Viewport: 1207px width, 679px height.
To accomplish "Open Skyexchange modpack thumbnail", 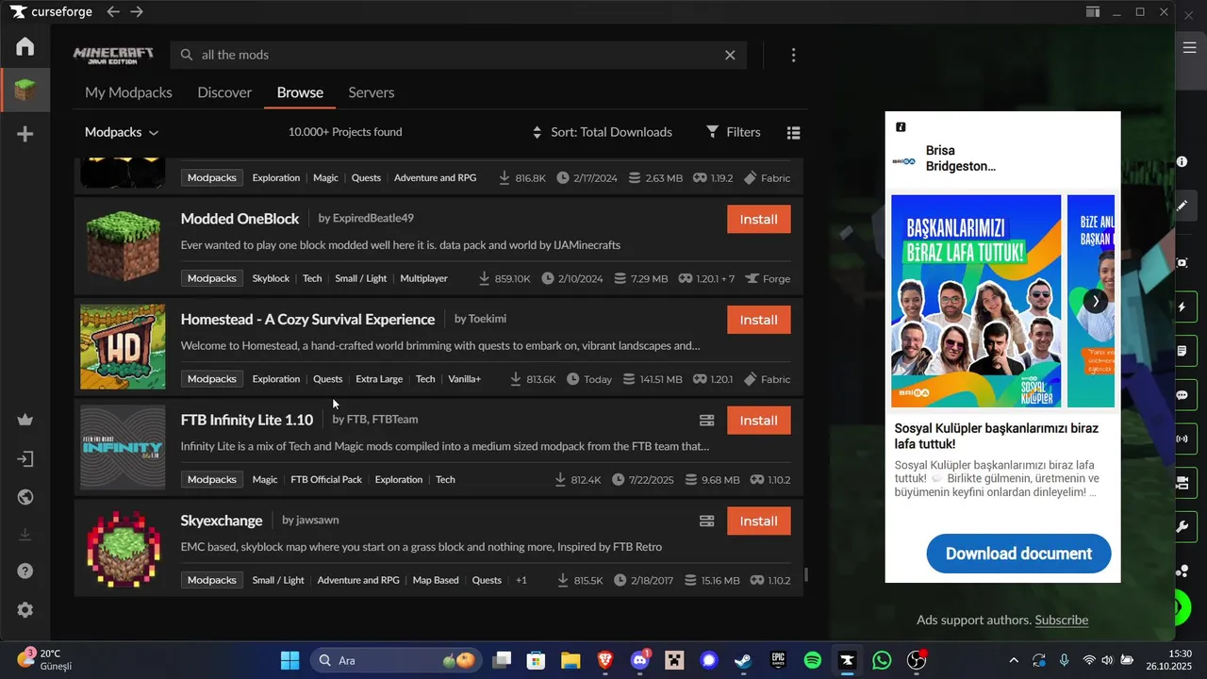I will coord(123,548).
